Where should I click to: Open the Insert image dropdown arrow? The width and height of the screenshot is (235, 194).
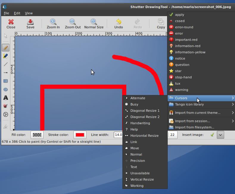coord(220,135)
